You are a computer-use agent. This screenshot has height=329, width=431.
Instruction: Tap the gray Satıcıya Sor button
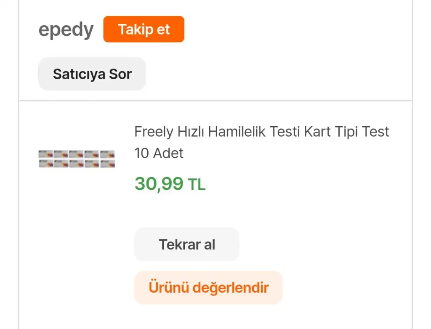click(92, 74)
